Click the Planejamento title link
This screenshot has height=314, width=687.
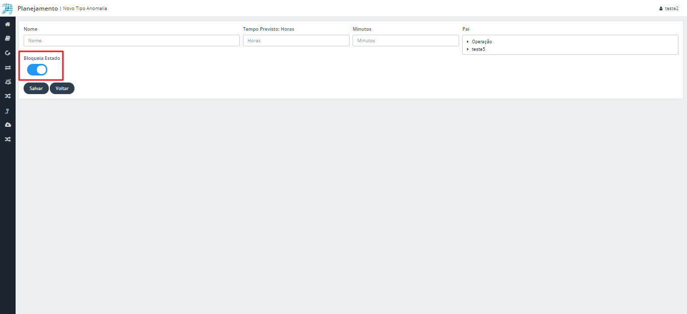38,9
